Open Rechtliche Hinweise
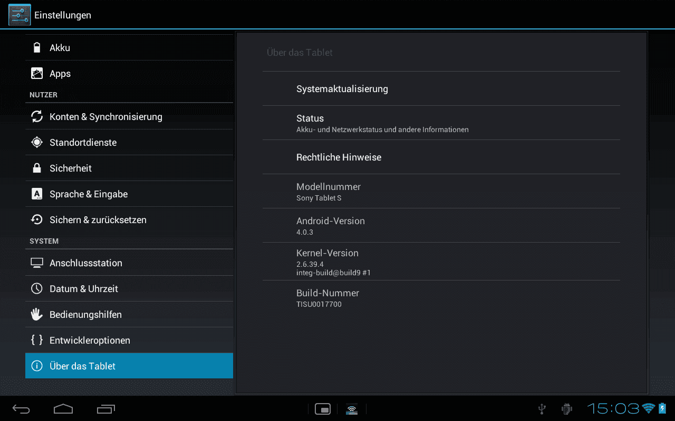Screen dimensions: 675x421 (441, 157)
